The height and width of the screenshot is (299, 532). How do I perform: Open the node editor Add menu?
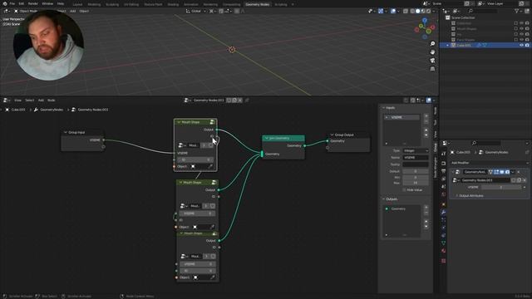pos(41,100)
